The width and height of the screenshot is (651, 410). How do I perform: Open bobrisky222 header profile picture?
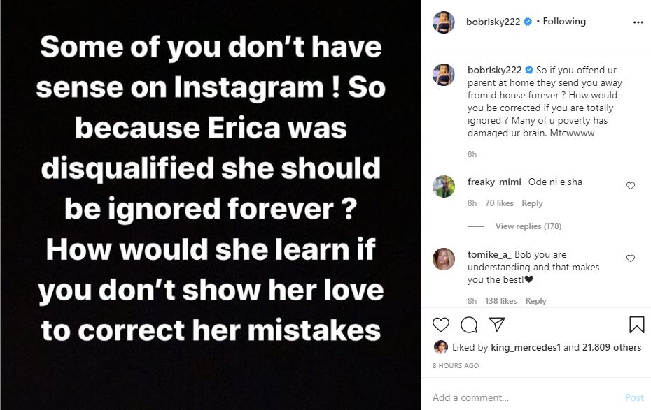click(x=444, y=22)
